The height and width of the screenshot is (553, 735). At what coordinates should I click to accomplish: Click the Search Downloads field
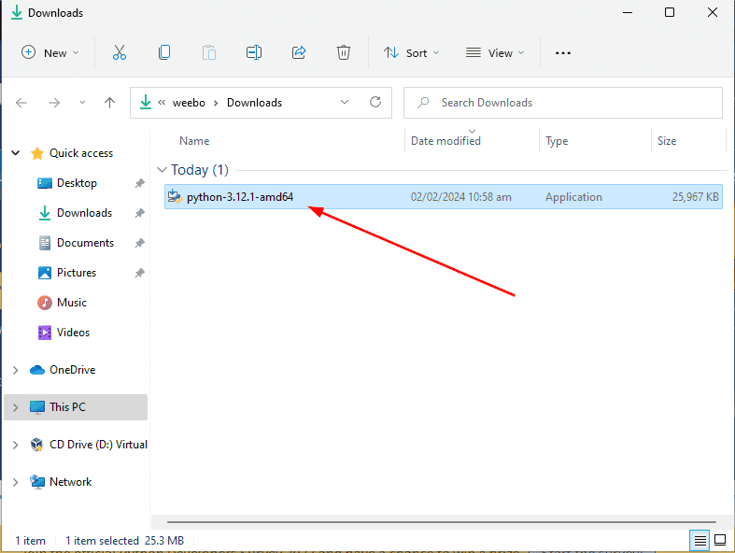click(x=562, y=102)
